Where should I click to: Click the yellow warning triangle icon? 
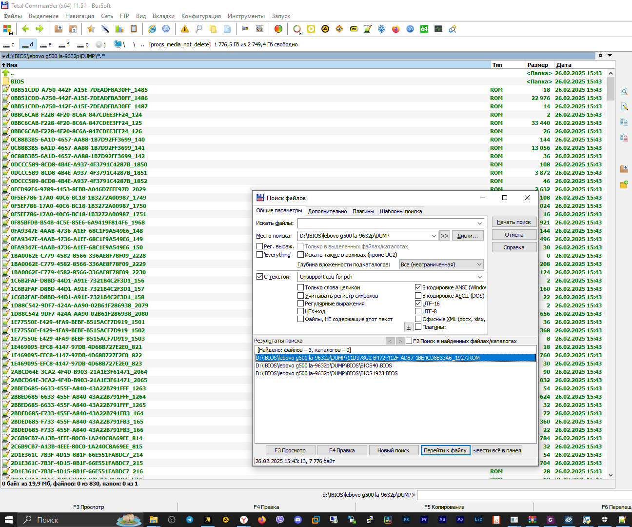click(x=185, y=29)
